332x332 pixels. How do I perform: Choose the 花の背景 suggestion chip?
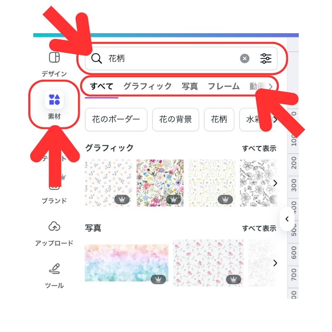176,120
